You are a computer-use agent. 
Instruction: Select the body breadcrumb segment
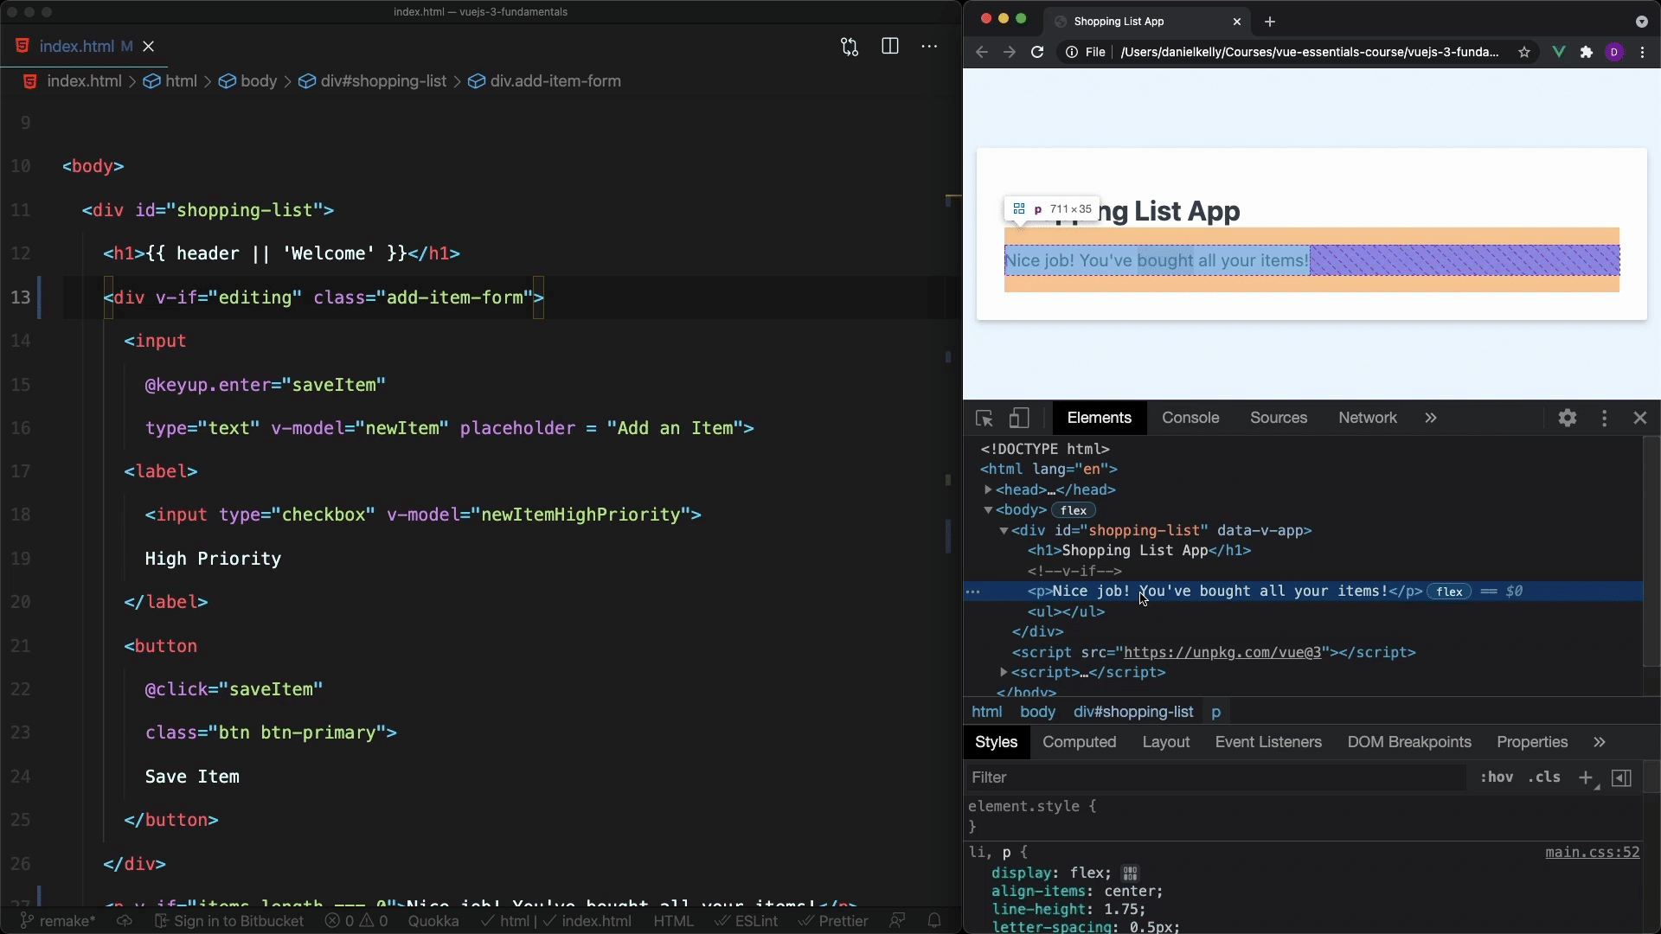pyautogui.click(x=248, y=81)
